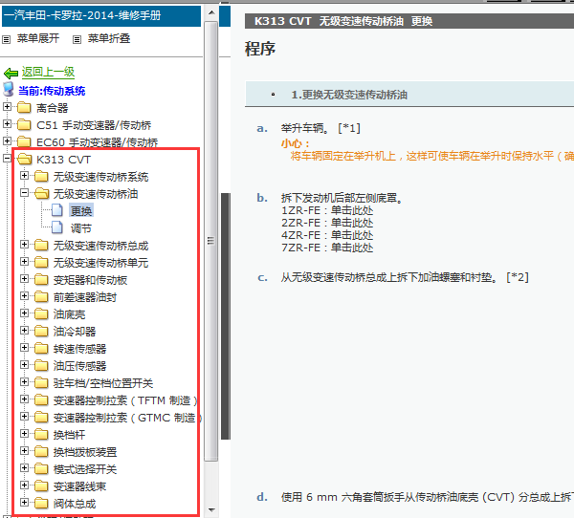Click the 调节 document icon
This screenshot has height=518, width=574.
pos(56,227)
